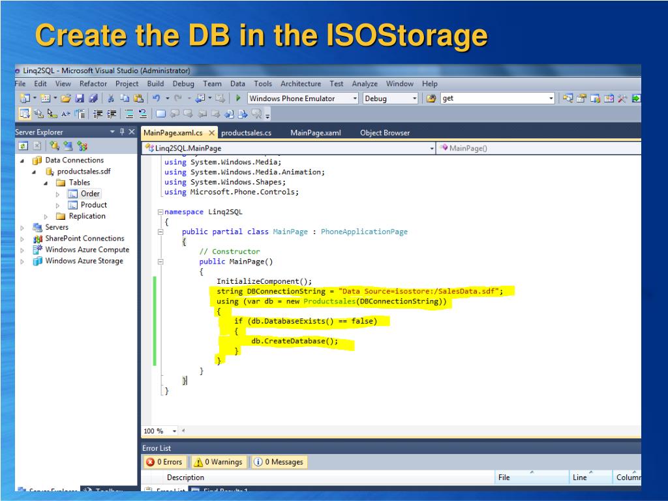Comment out selected lines icon
668x501 pixels.
pos(129,114)
